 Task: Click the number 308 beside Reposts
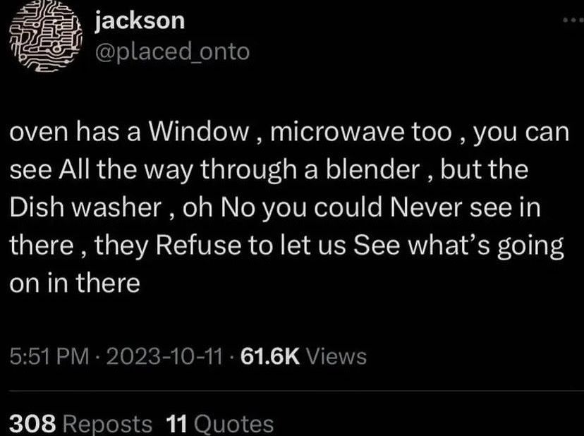tap(32, 424)
